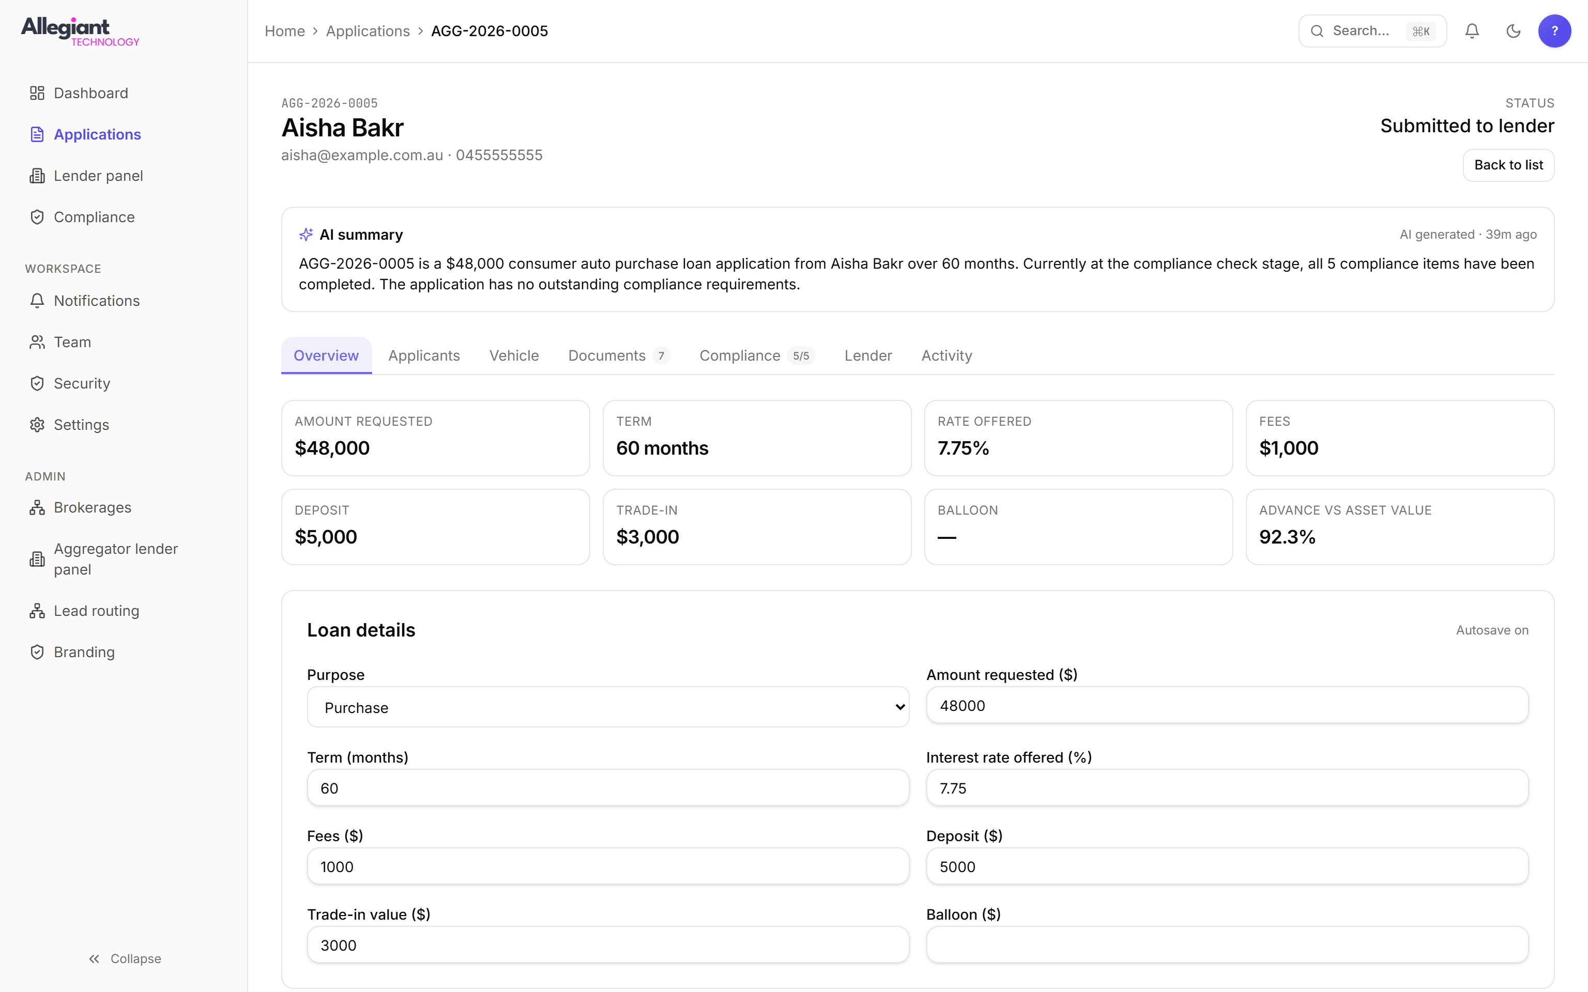Click the Term (months) field

click(x=607, y=788)
